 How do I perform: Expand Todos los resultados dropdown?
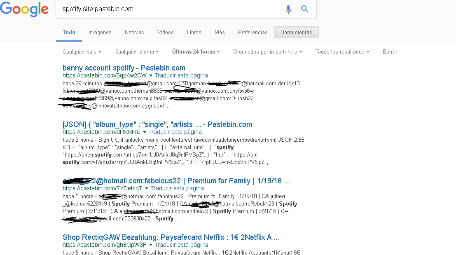click(x=342, y=51)
